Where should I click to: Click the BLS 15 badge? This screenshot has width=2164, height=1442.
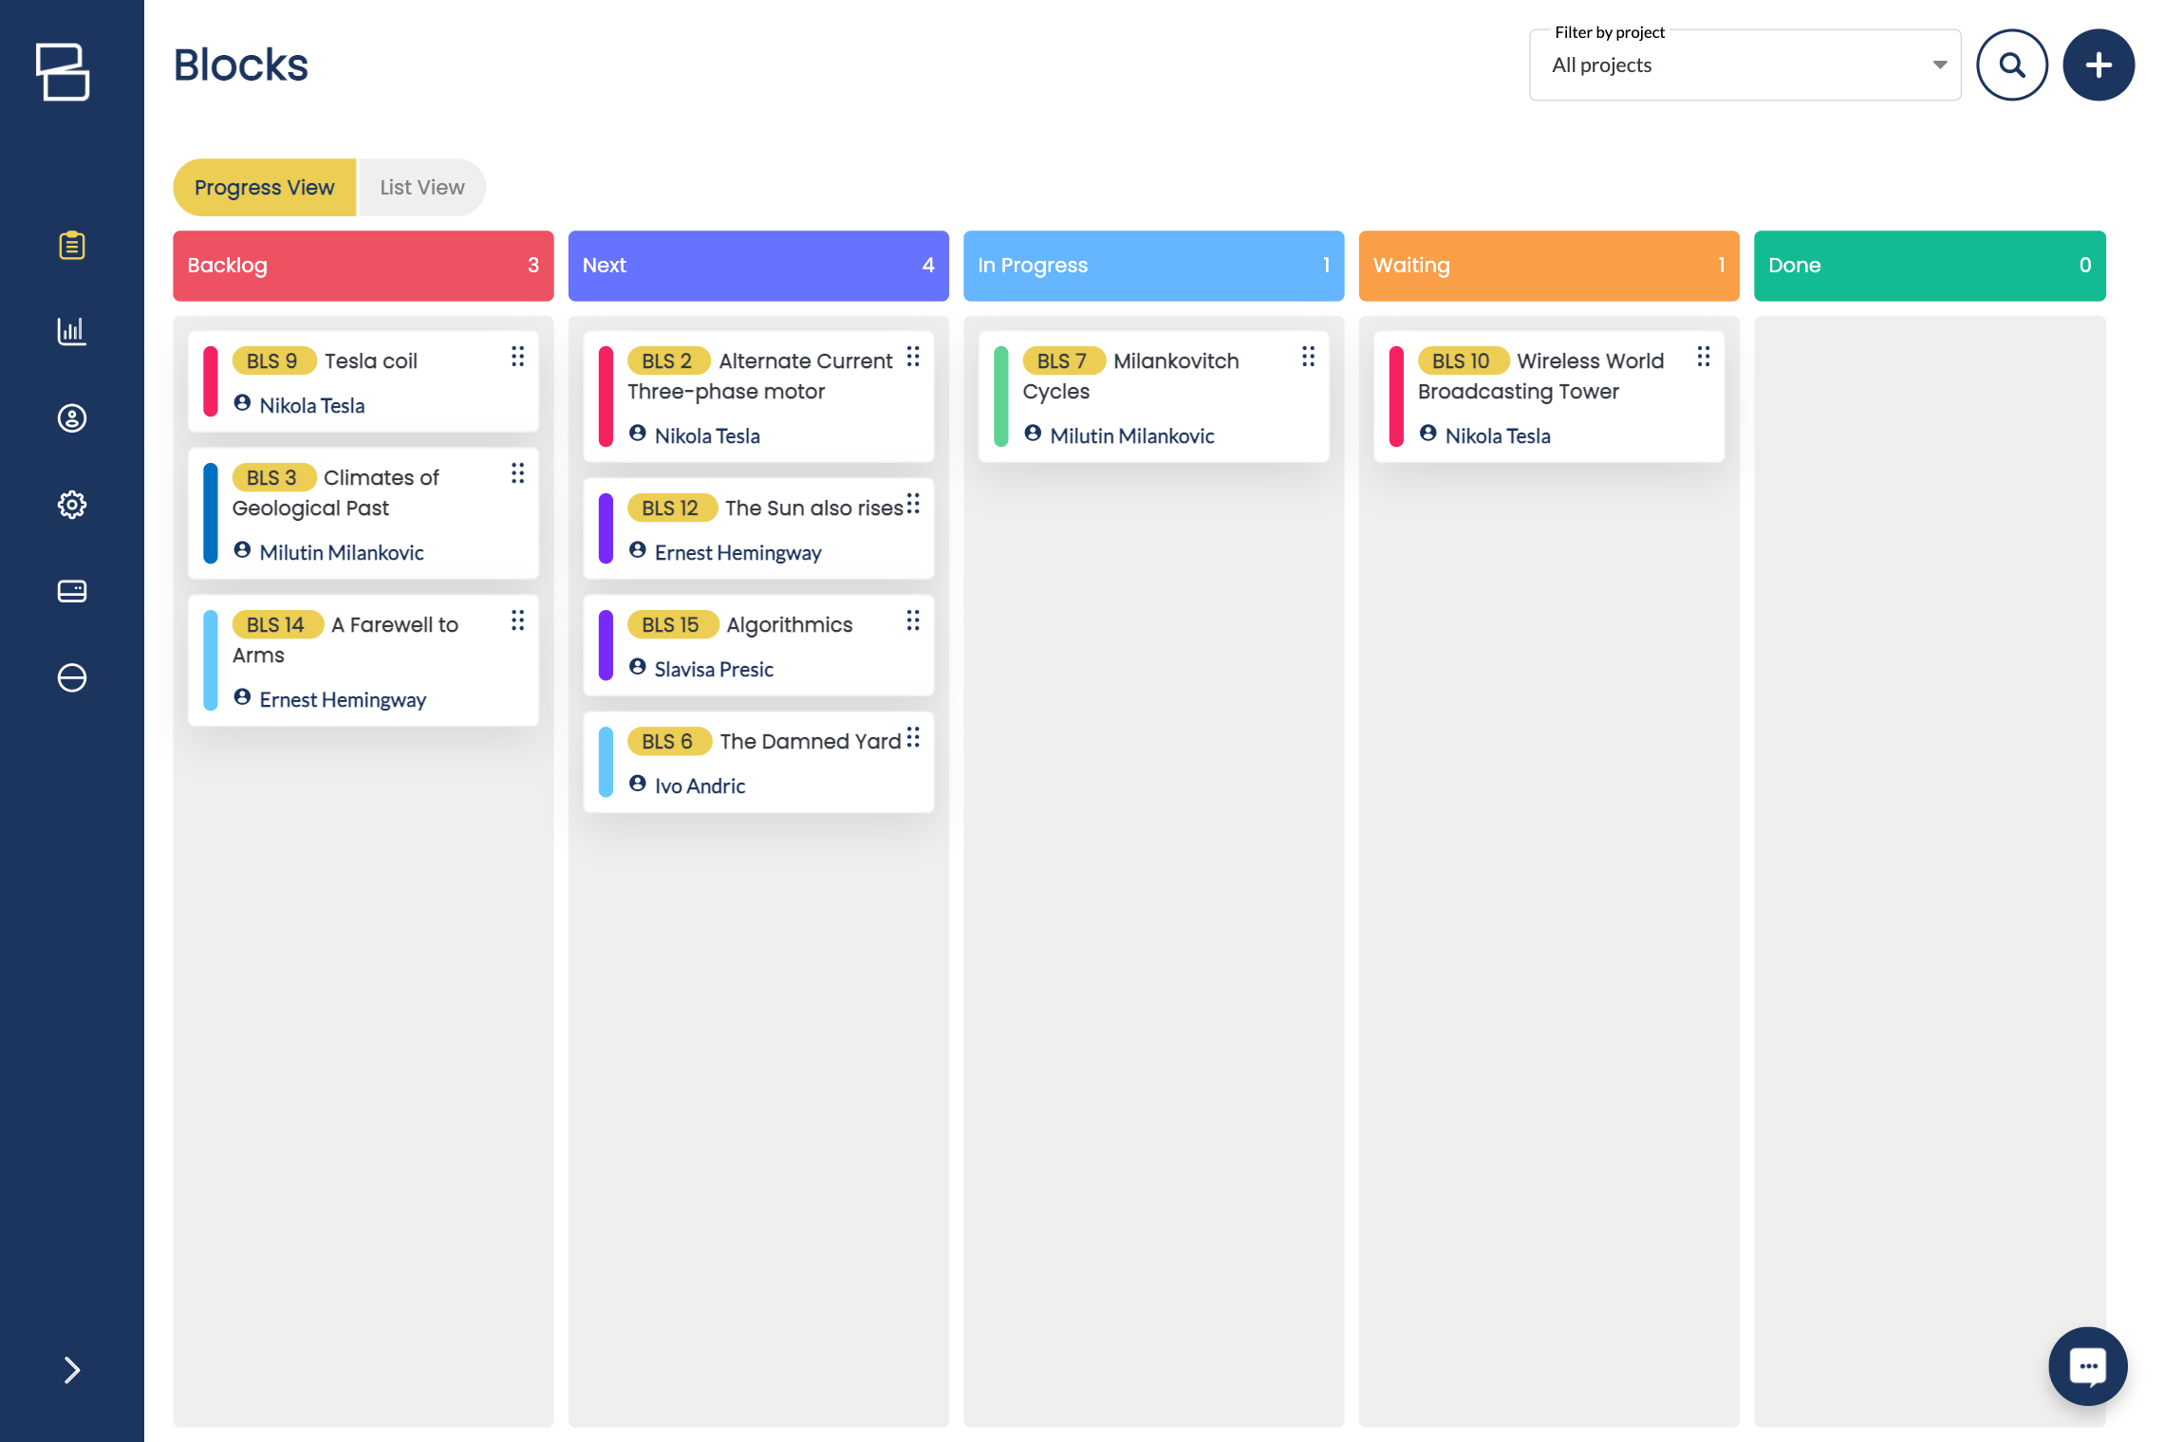coord(672,624)
